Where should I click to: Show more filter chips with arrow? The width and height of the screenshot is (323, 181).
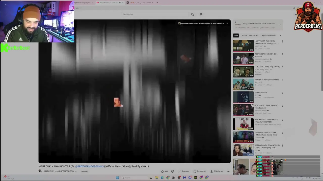(x=280, y=35)
